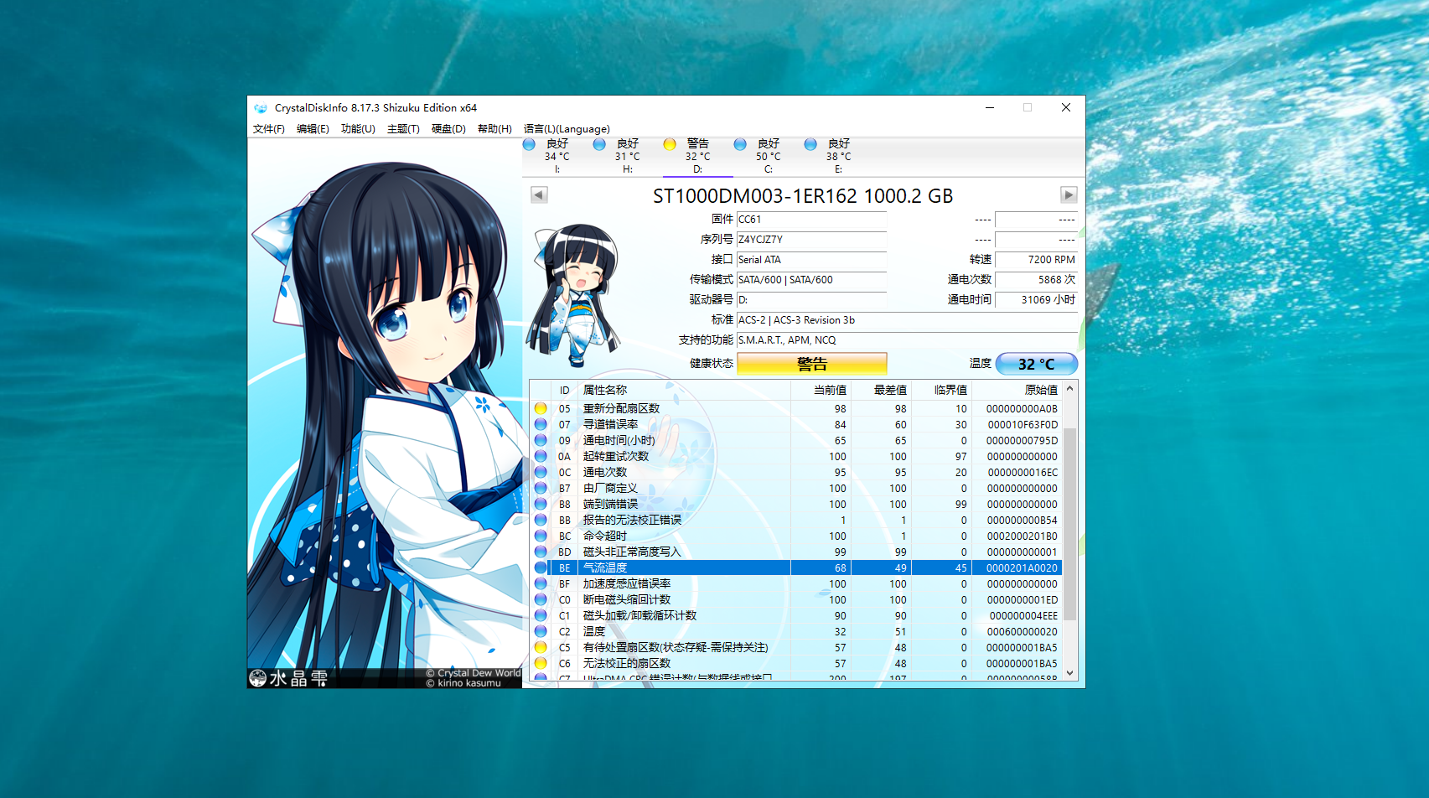1429x798 pixels.
Task: Open the 文件(F) menu
Action: click(x=269, y=129)
